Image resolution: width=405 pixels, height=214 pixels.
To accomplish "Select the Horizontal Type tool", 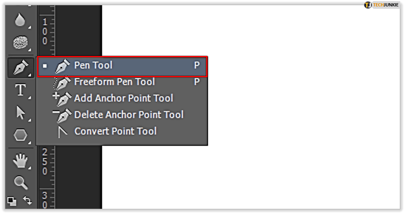I will coord(20,90).
